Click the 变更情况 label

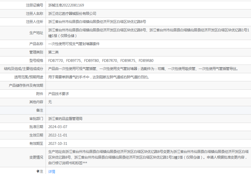(x=36, y=158)
